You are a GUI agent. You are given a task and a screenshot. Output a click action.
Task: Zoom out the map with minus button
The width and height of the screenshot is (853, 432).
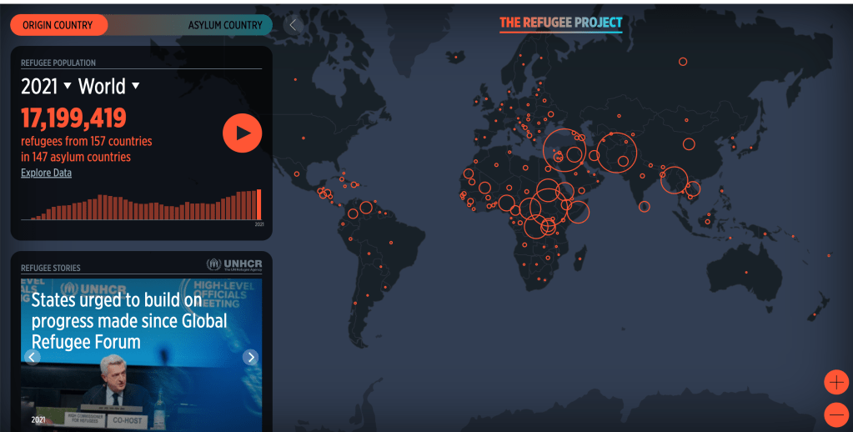(835, 414)
